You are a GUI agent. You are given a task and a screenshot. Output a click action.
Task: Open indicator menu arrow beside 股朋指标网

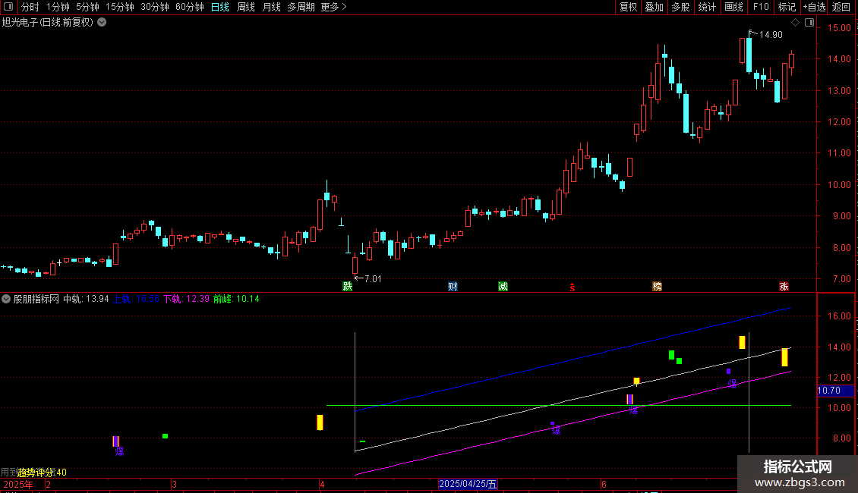pyautogui.click(x=6, y=299)
